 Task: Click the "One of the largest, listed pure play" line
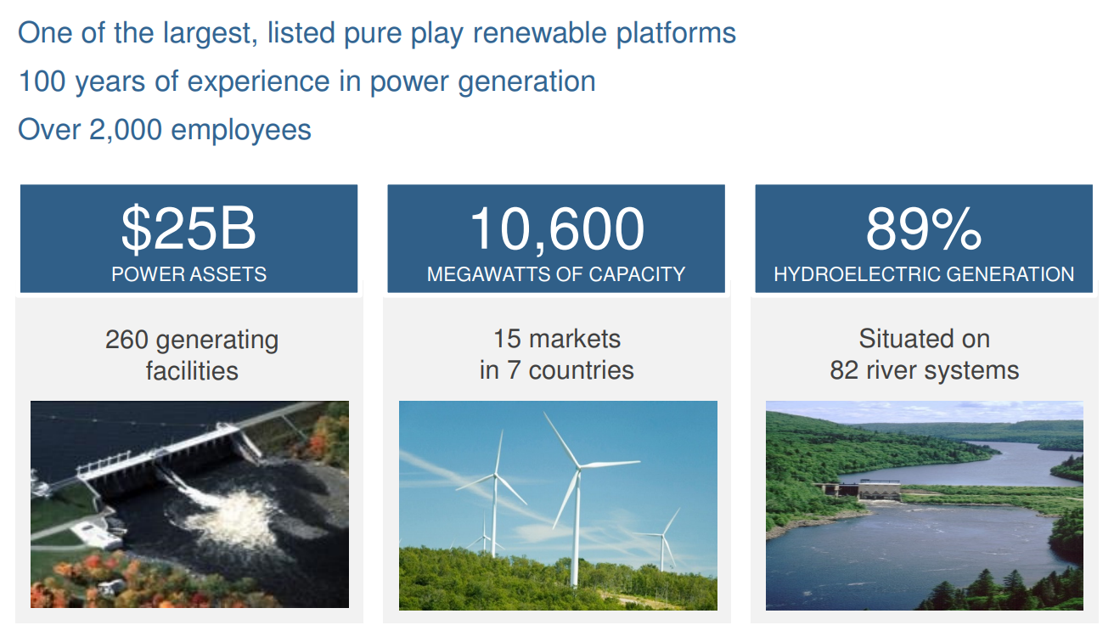click(x=377, y=34)
